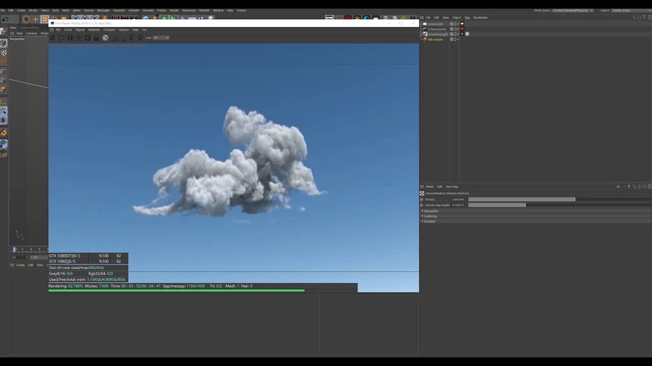Viewport: 652px width, 366px height.
Task: Click the Live Viewer restart render icon
Action: click(61, 38)
